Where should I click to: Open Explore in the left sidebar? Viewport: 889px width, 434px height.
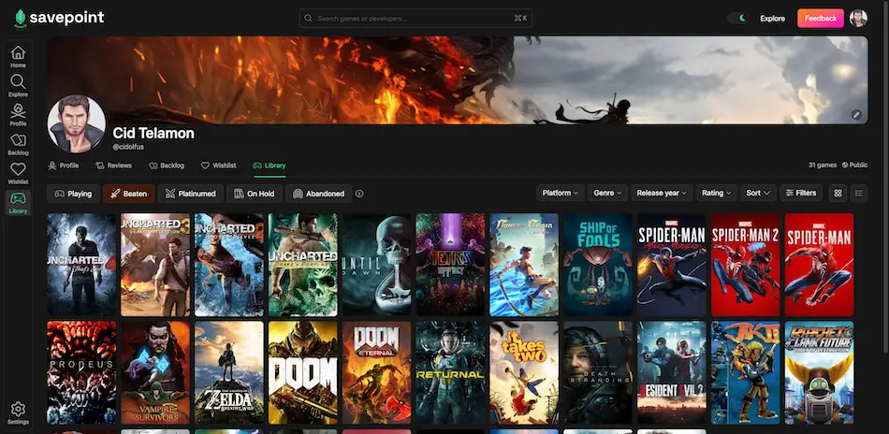18,85
